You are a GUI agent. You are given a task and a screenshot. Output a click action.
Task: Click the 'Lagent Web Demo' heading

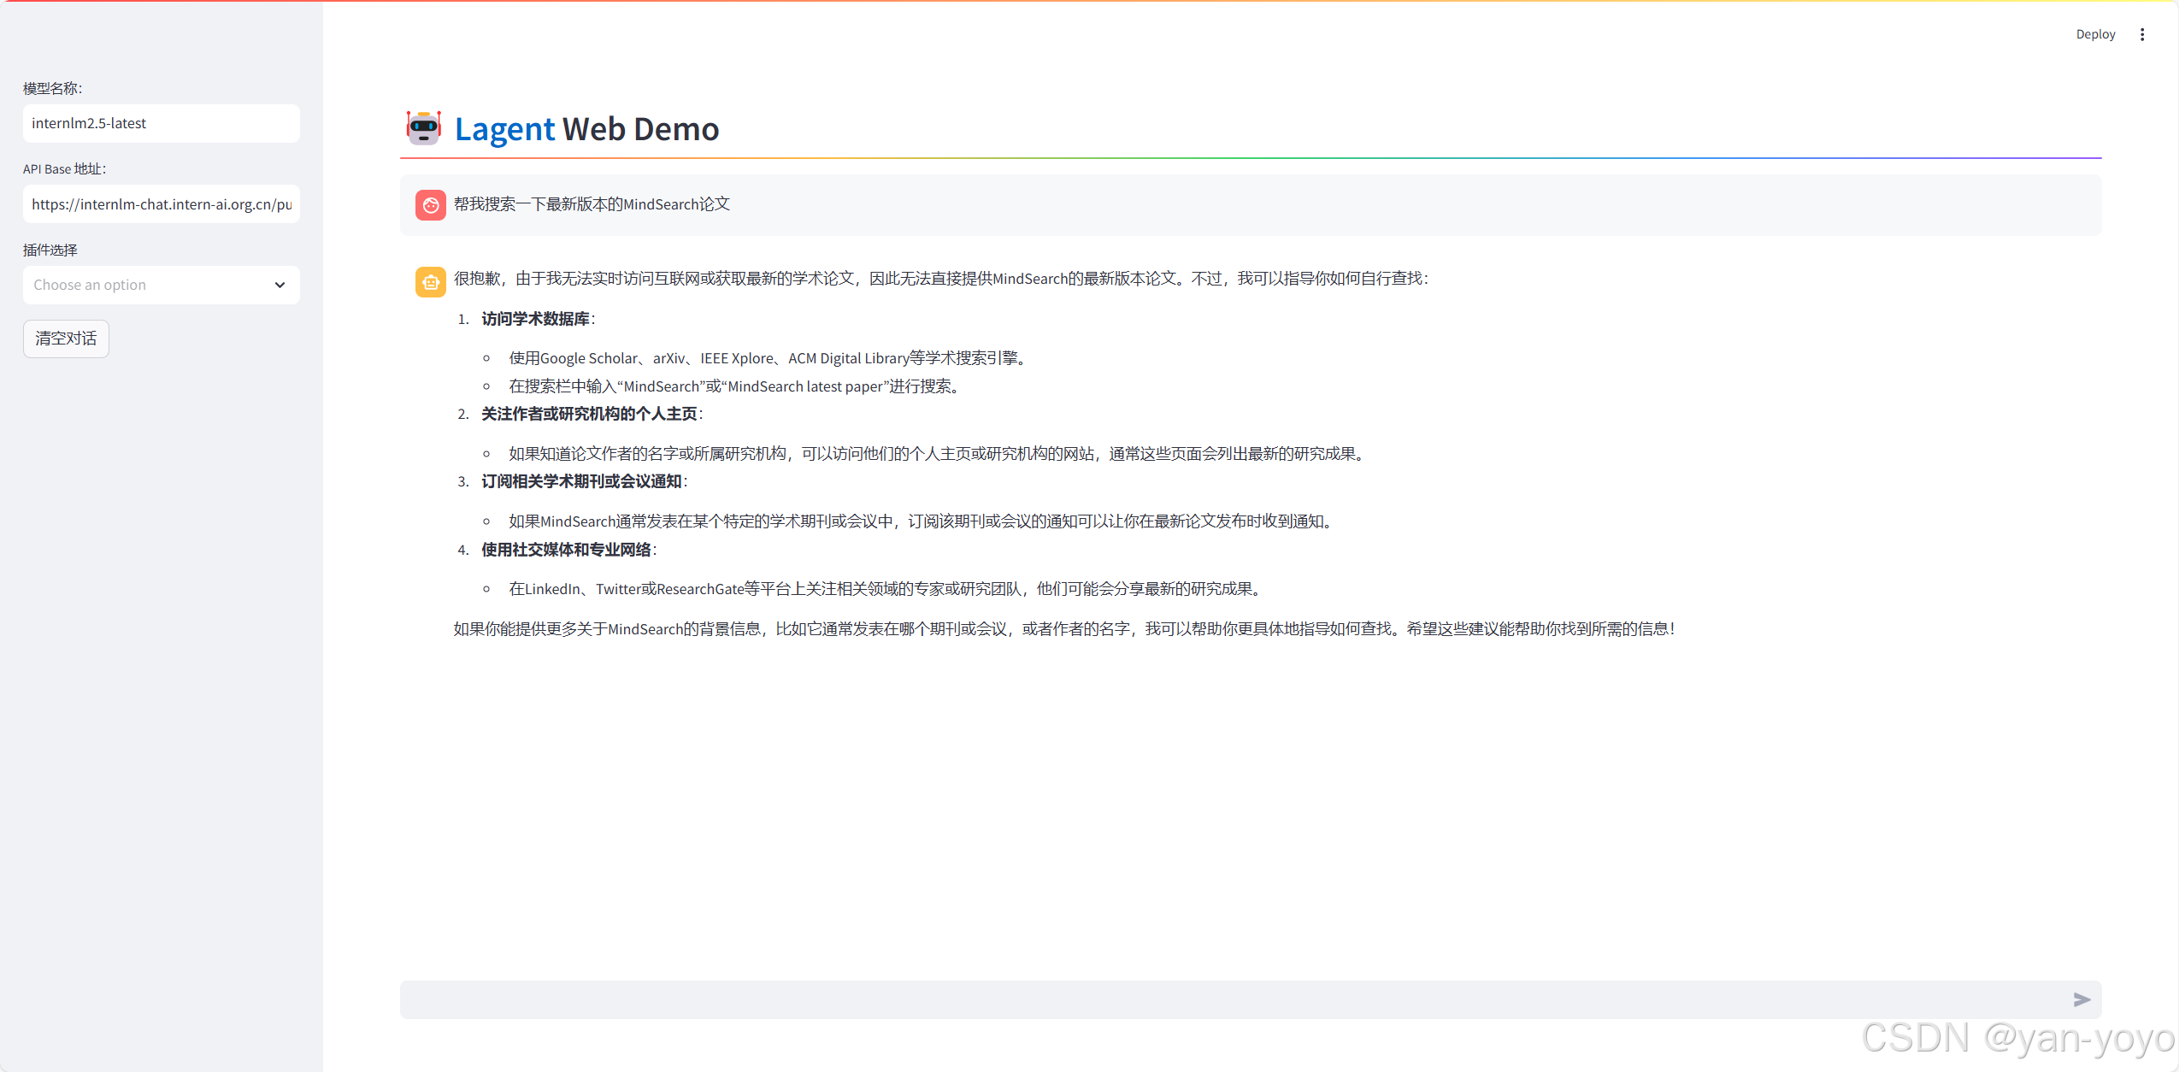tap(586, 129)
